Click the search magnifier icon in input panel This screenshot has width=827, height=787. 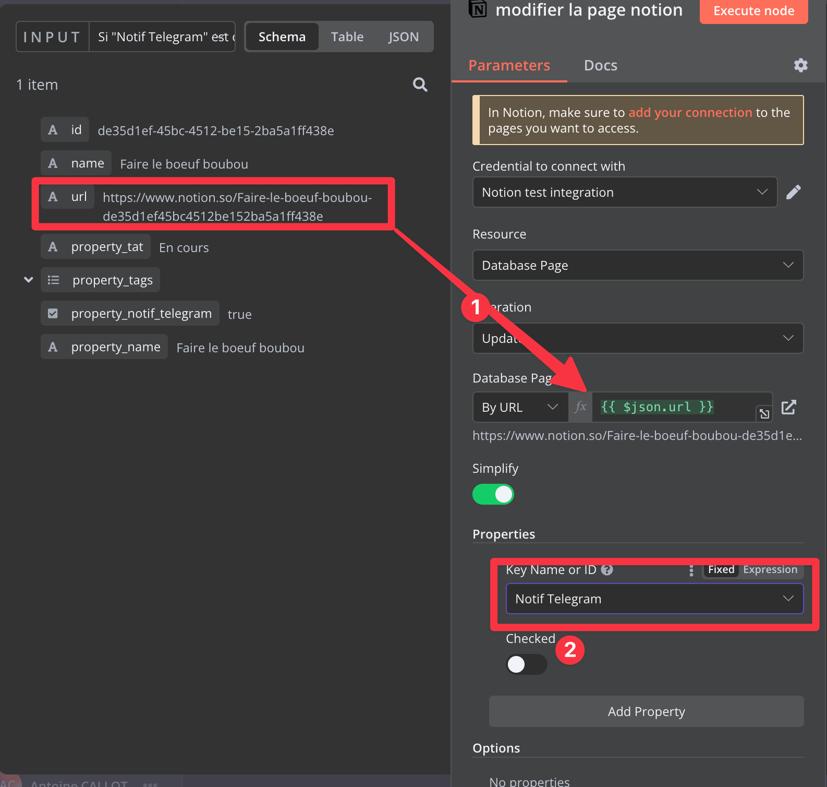[x=420, y=85]
